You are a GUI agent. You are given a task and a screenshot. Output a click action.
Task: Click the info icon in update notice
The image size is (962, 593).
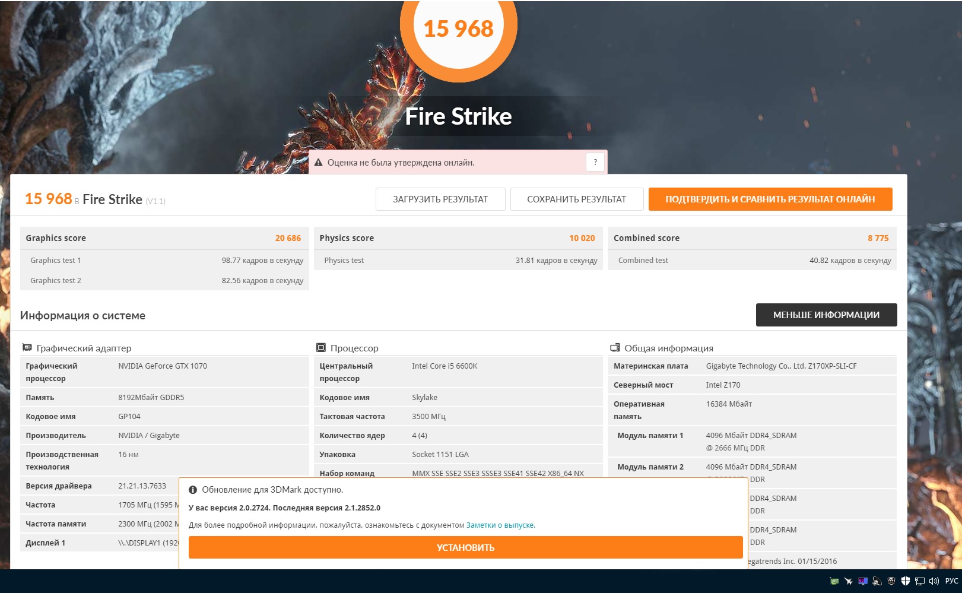tap(193, 490)
